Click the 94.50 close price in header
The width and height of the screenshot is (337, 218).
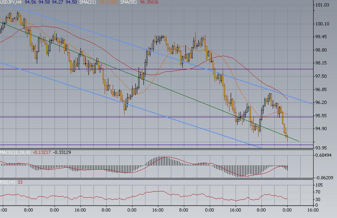click(72, 2)
